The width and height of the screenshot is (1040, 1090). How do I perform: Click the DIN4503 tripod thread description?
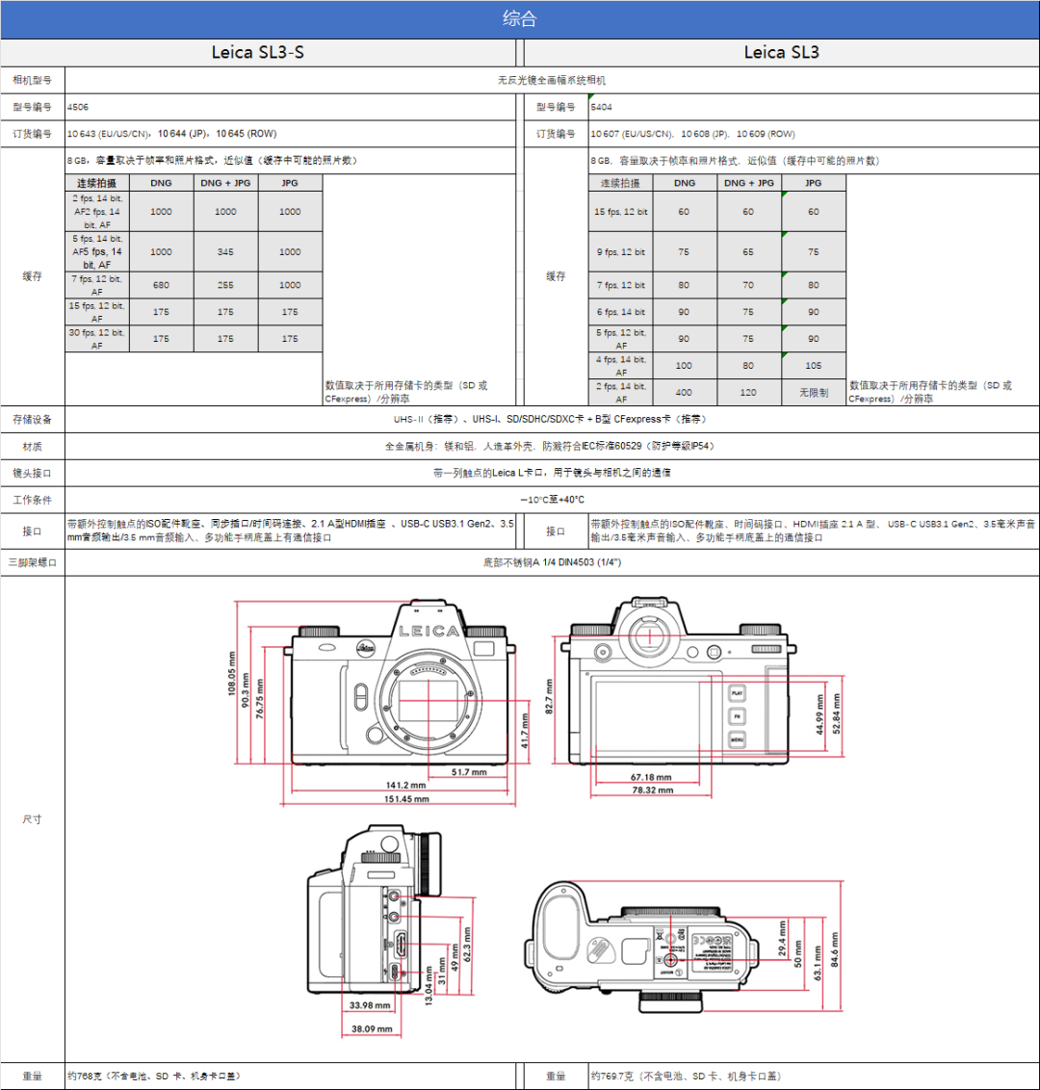tap(552, 562)
